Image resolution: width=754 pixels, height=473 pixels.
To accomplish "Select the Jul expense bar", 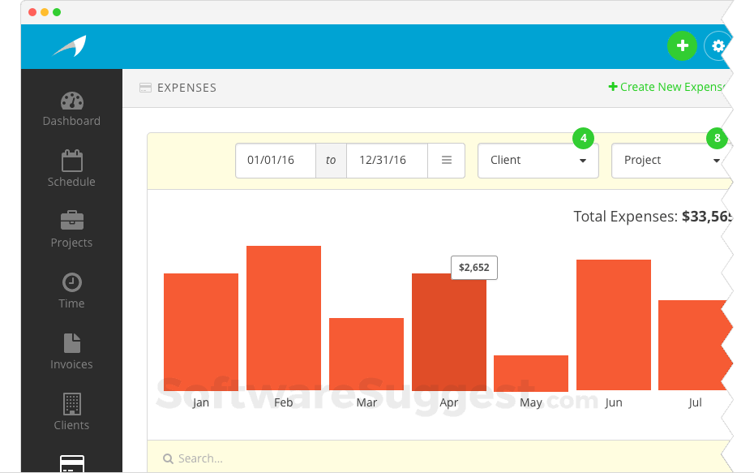I will point(695,345).
